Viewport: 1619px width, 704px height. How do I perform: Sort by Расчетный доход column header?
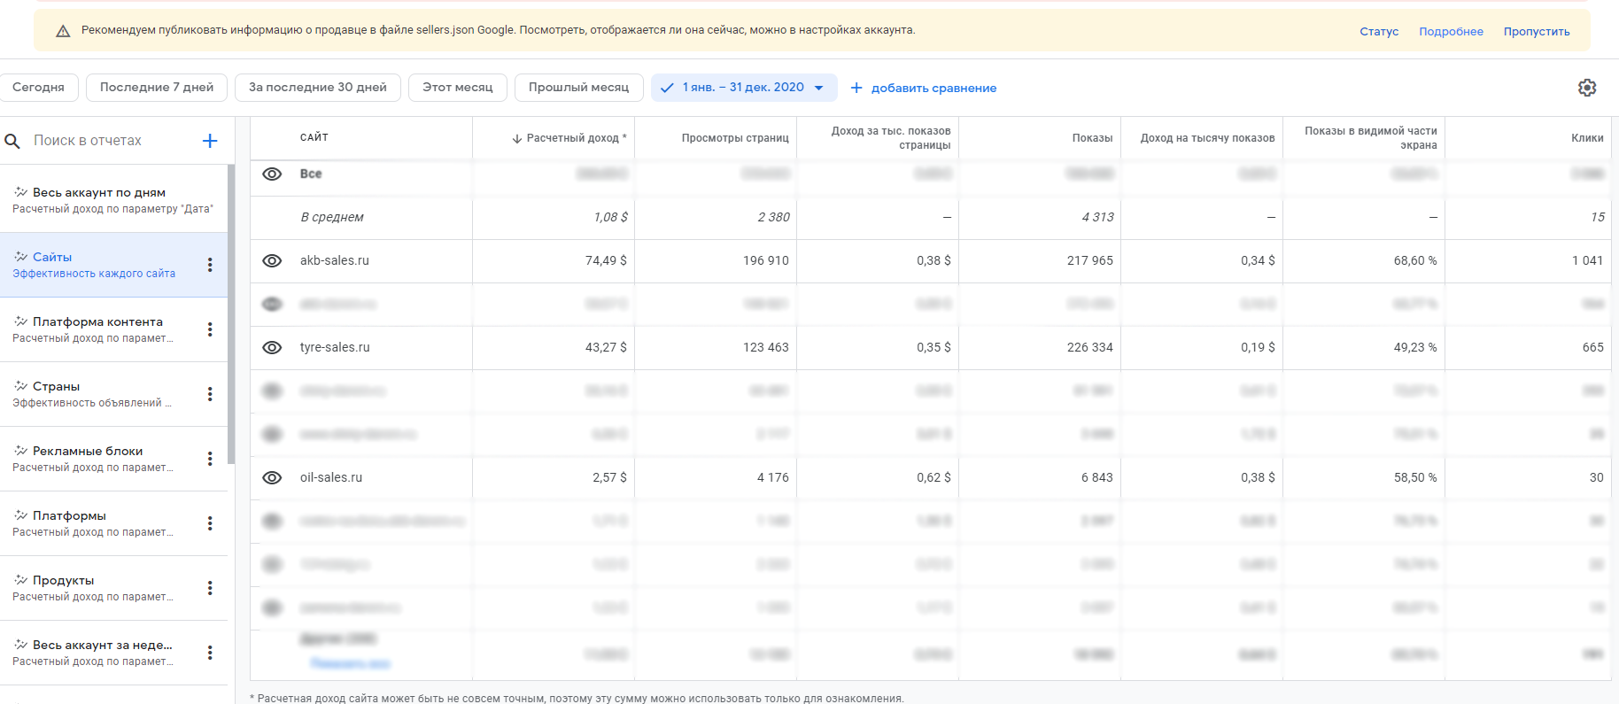point(569,138)
